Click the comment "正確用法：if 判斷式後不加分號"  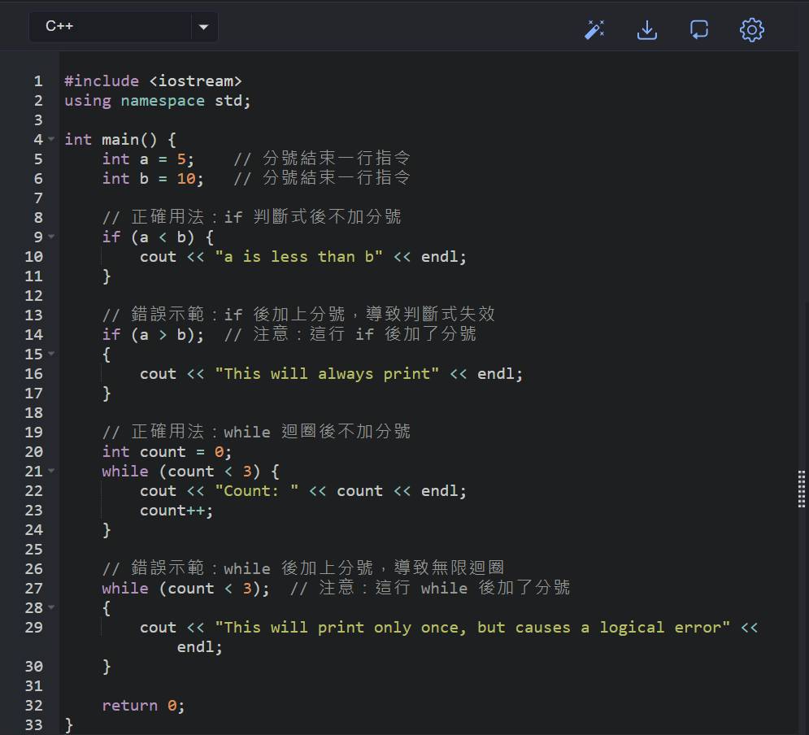pyautogui.click(x=252, y=217)
